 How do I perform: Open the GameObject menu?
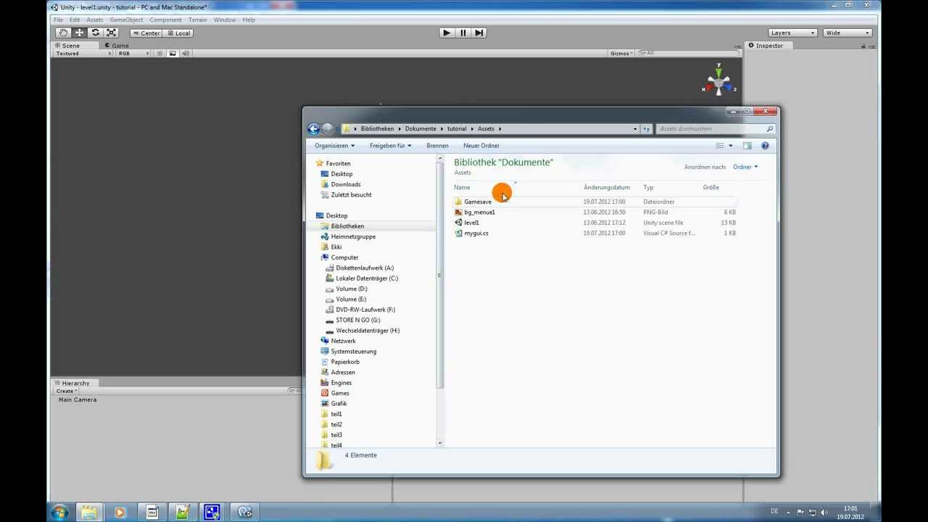click(126, 20)
